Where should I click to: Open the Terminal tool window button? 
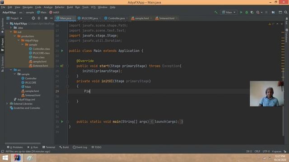point(49,147)
